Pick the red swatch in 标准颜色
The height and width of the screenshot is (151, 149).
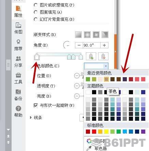(x=94, y=132)
